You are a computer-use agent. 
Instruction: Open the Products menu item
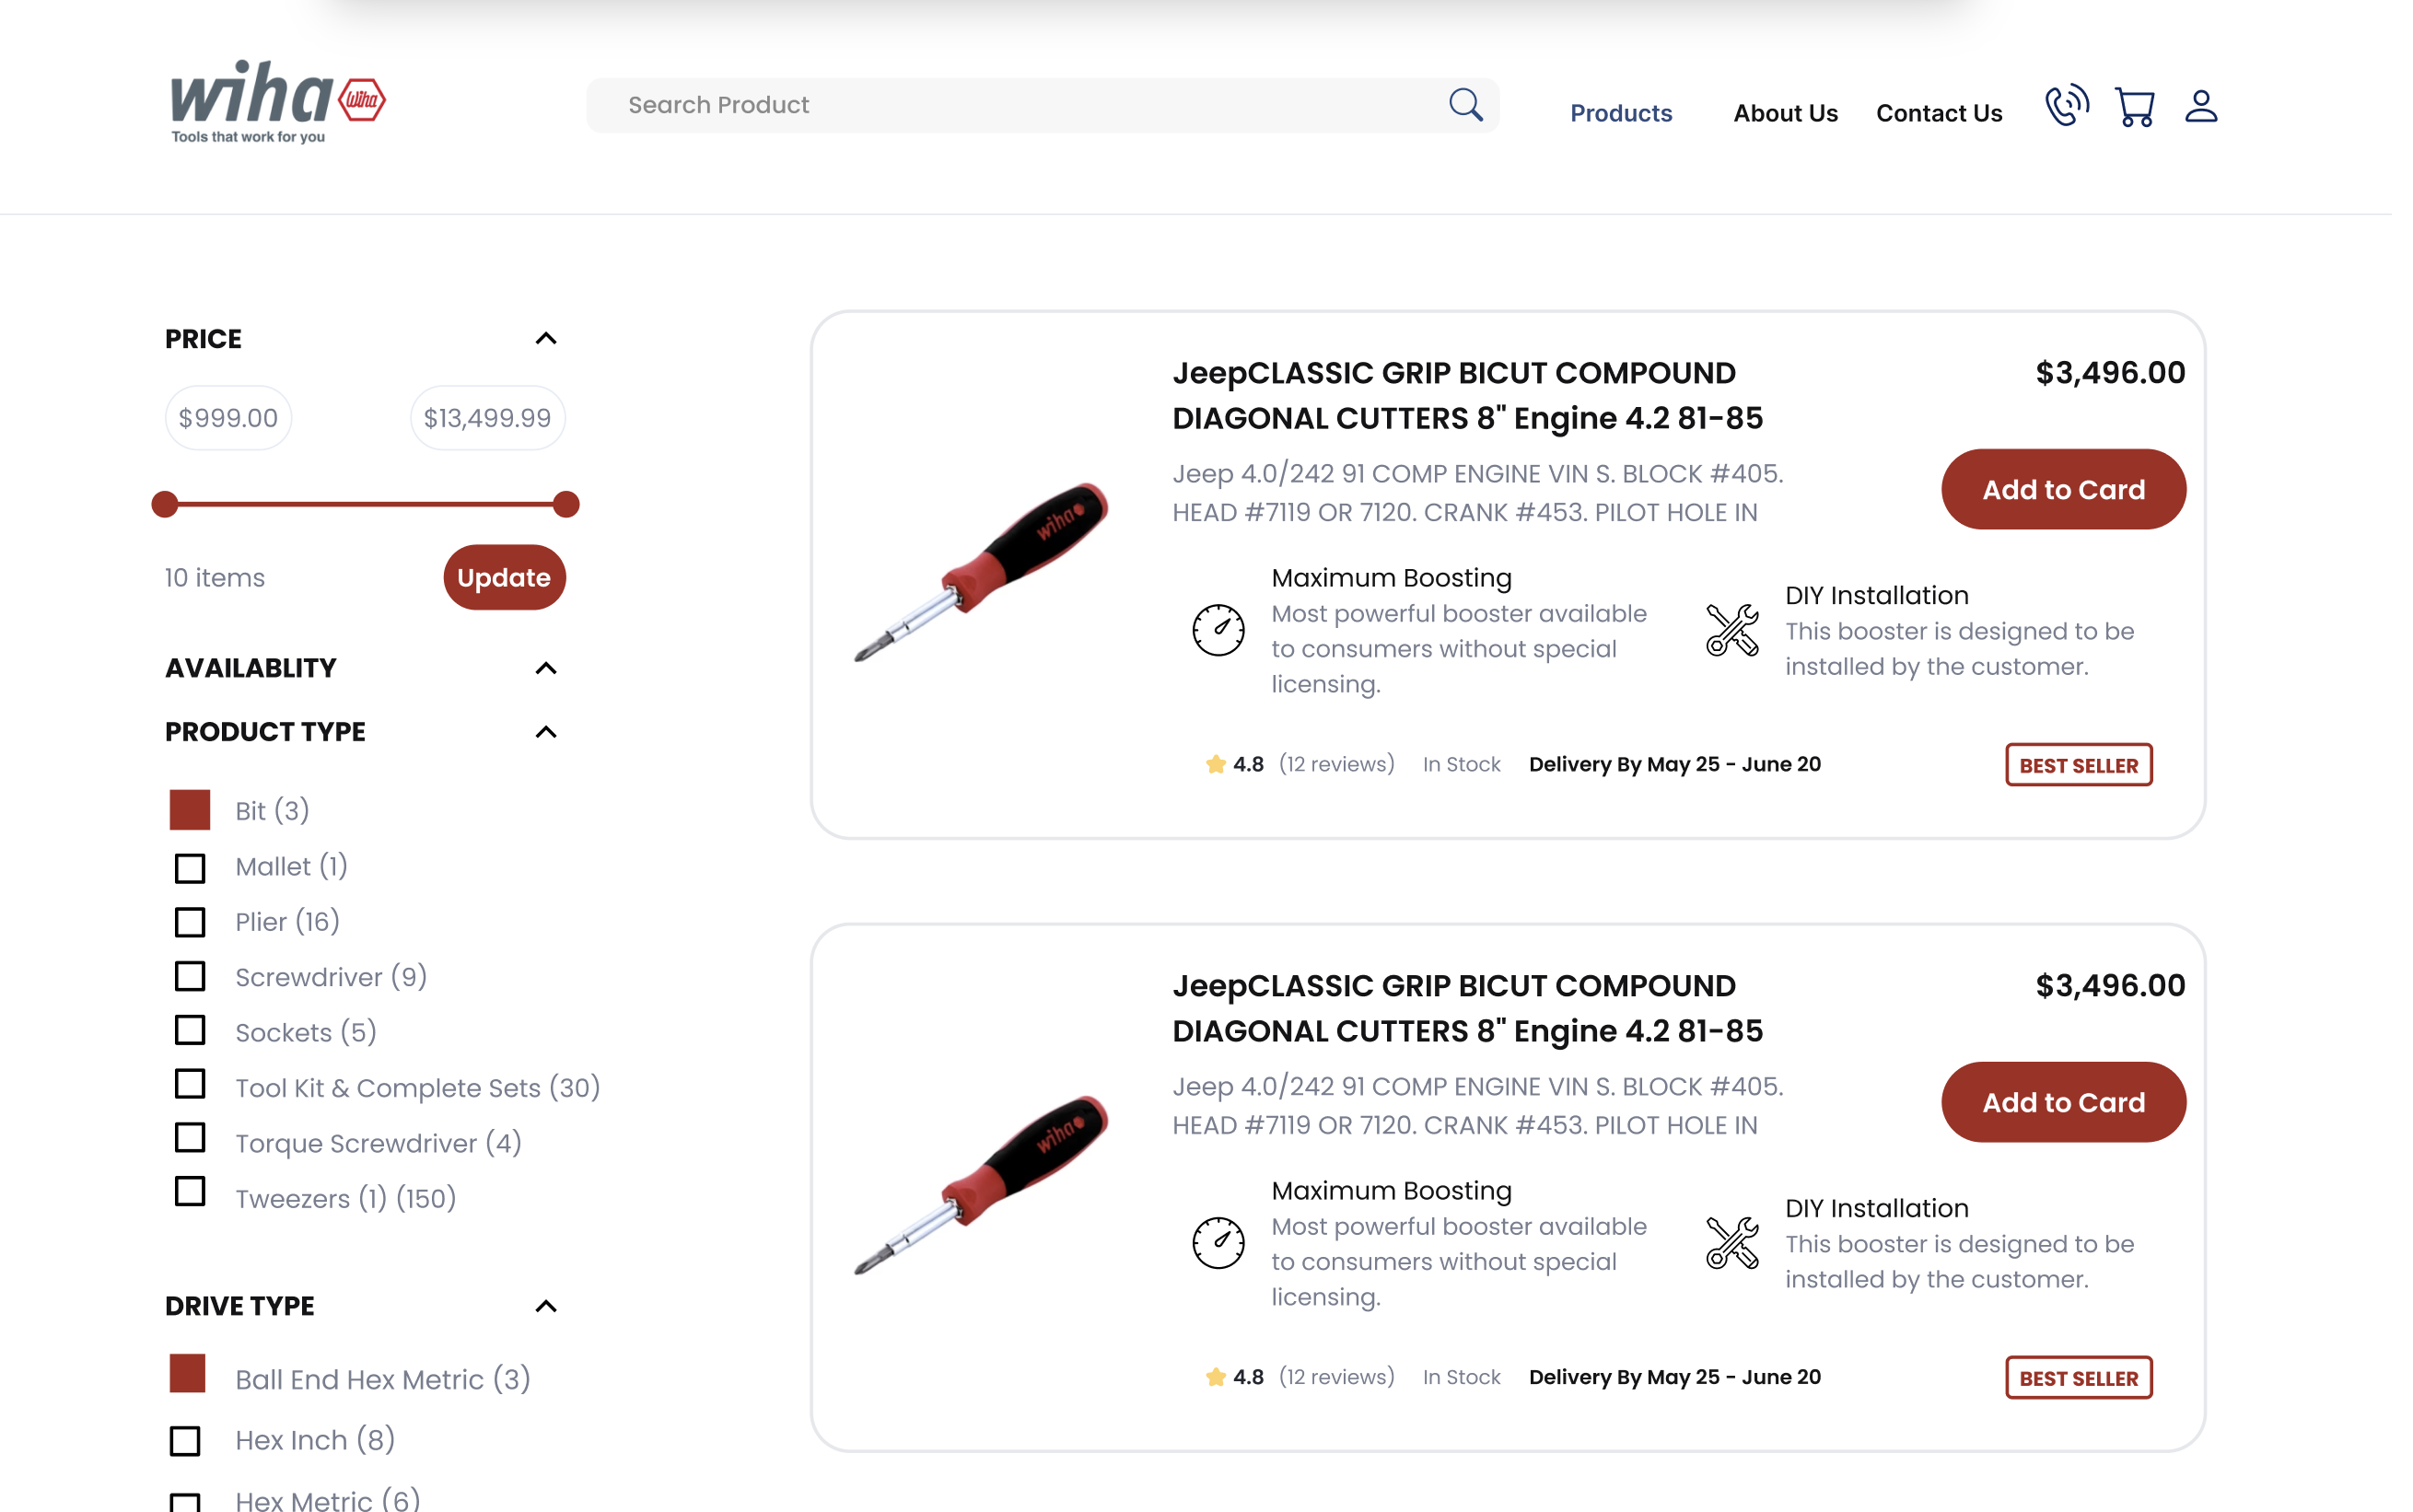coord(1620,113)
